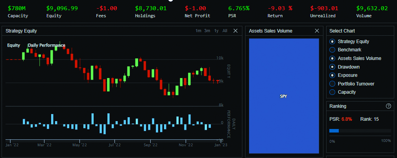
Task: Click the Rank: 15 text
Action: (x=369, y=119)
